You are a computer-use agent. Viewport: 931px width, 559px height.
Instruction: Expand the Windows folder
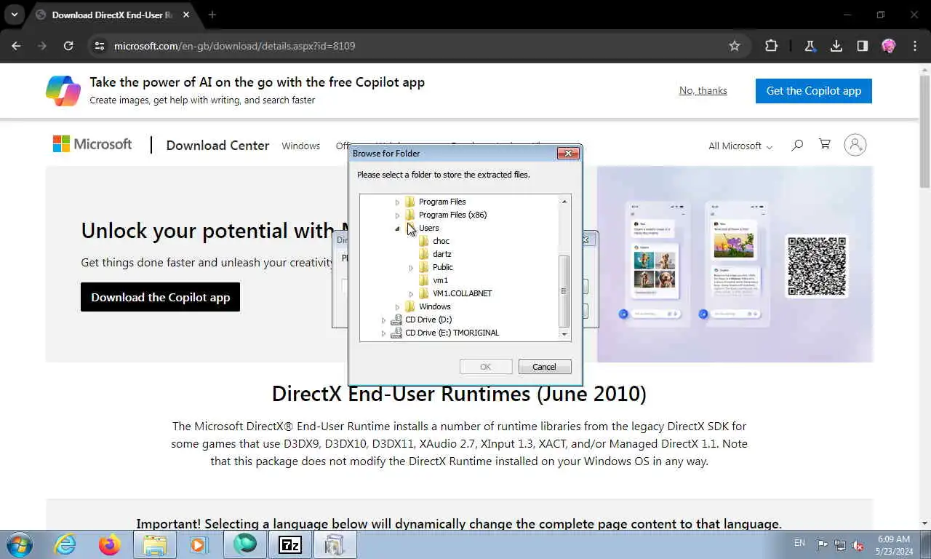397,307
